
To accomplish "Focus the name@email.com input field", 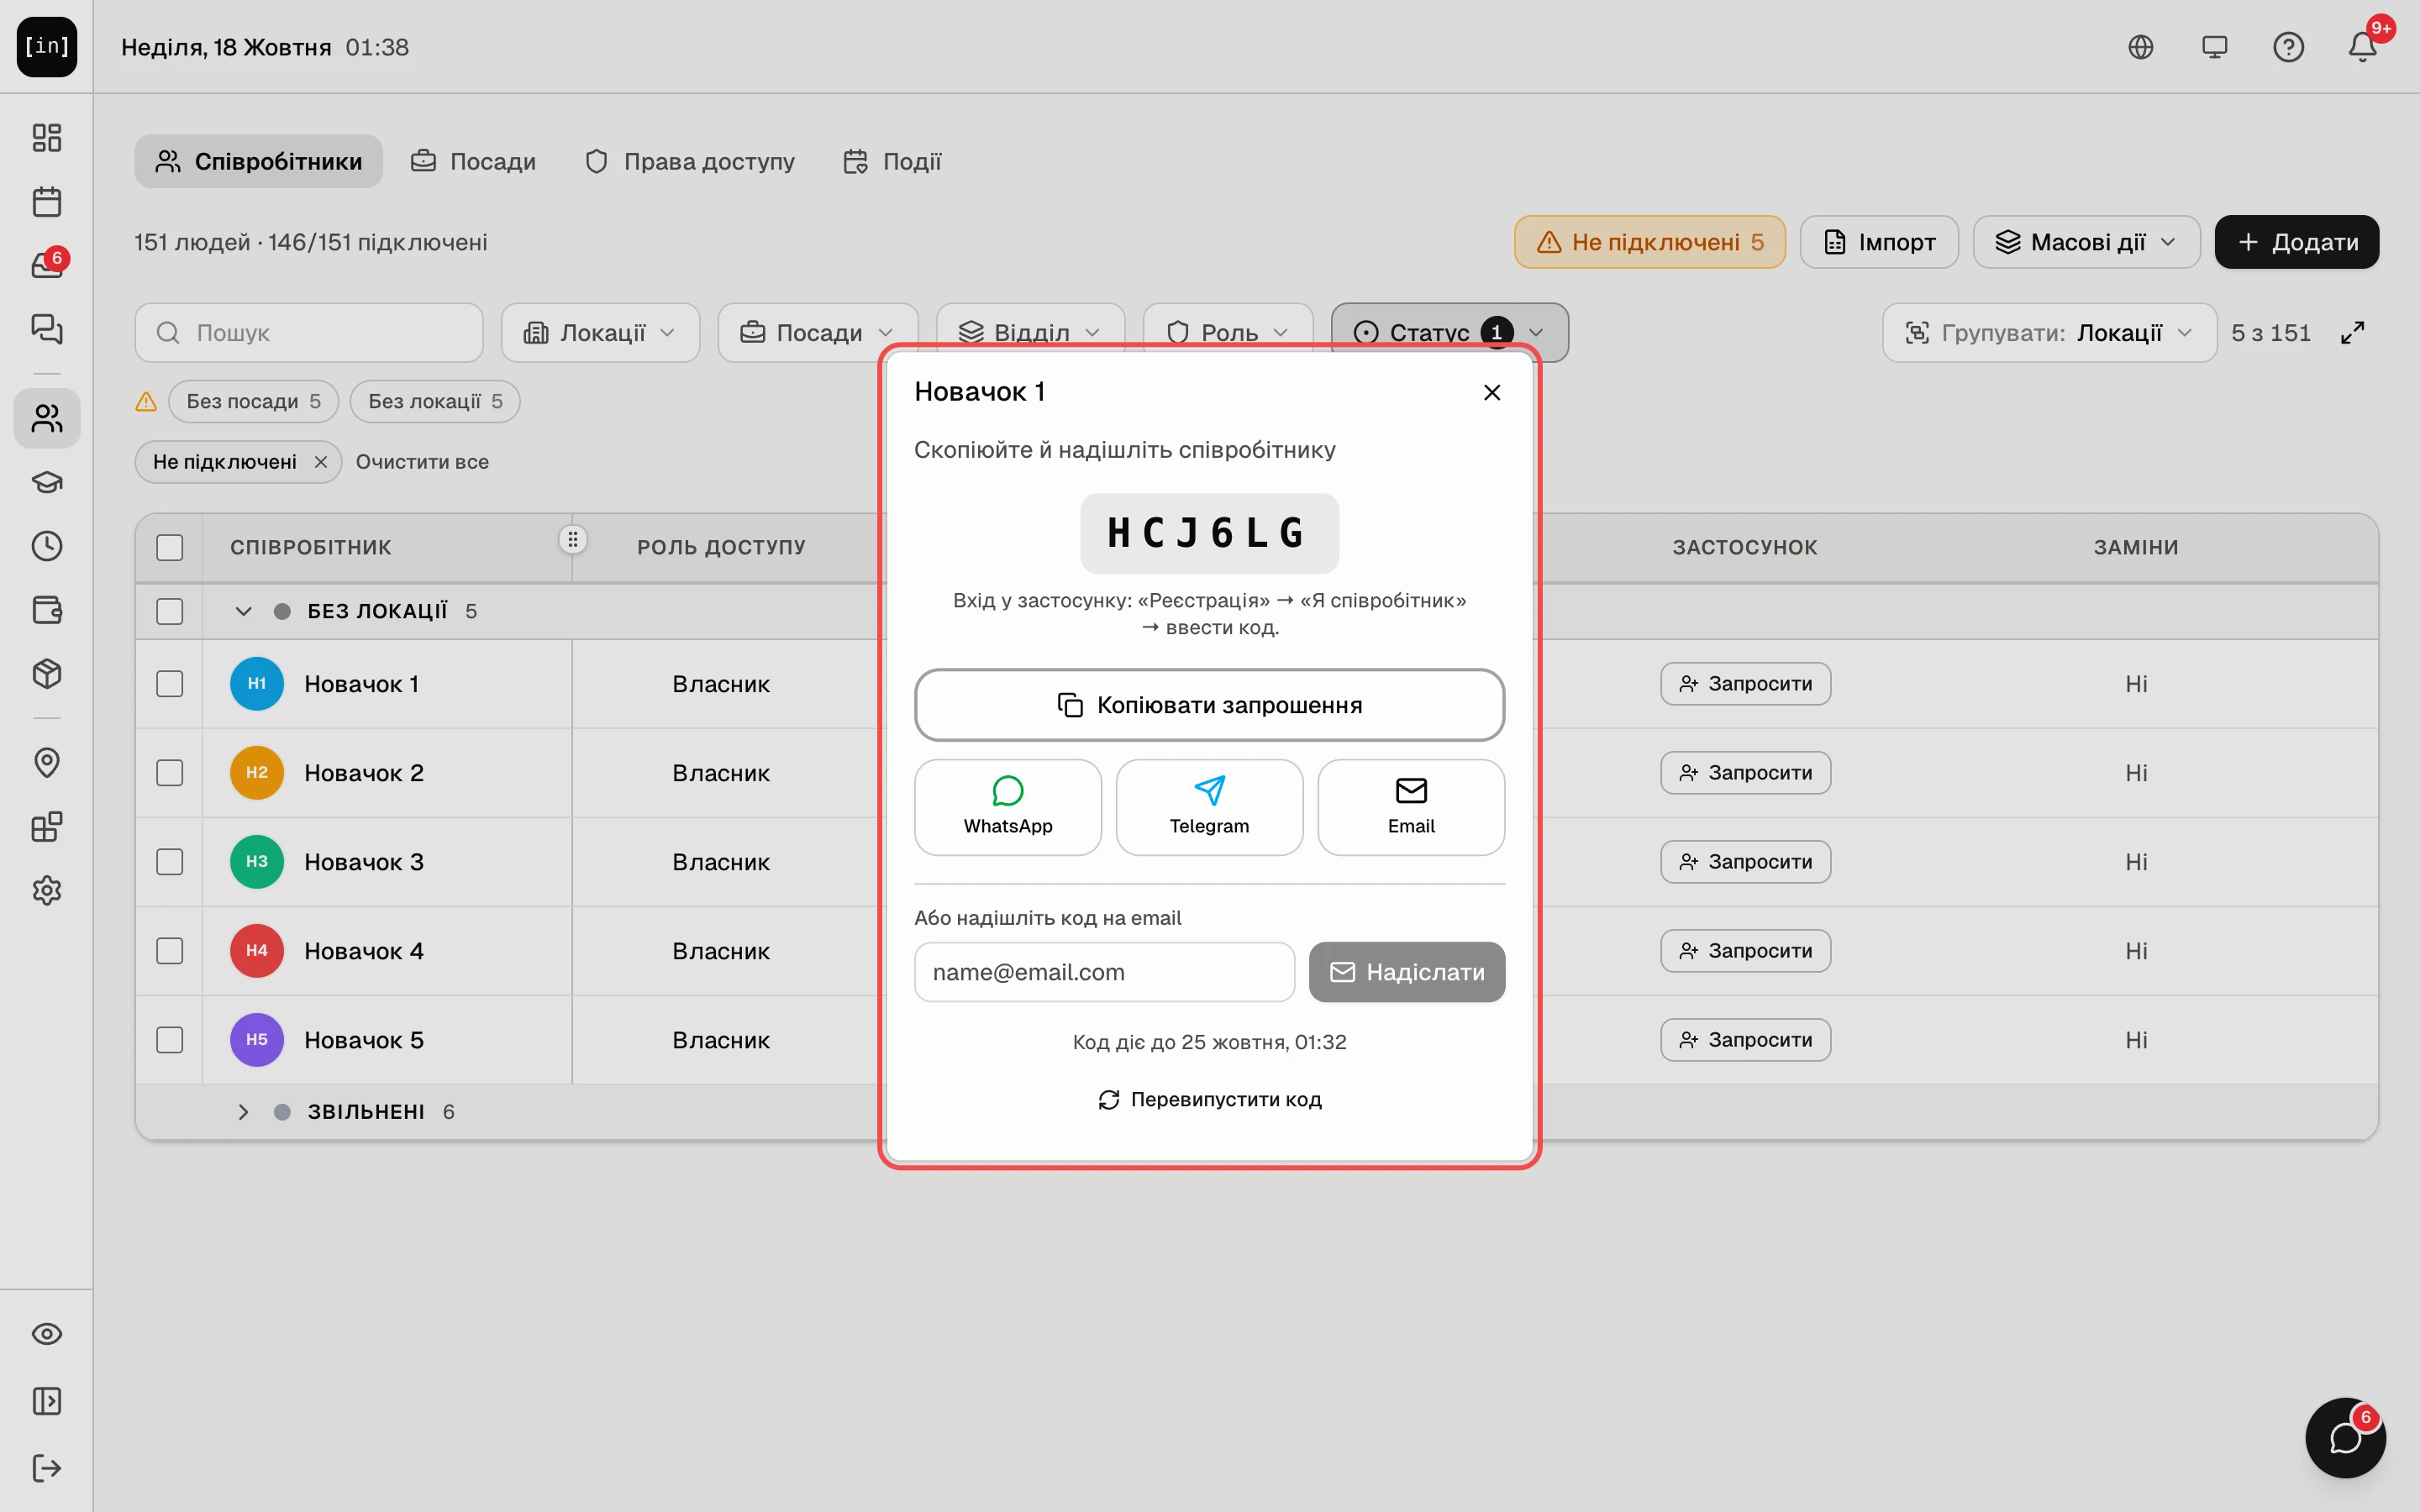I will pos(1104,972).
